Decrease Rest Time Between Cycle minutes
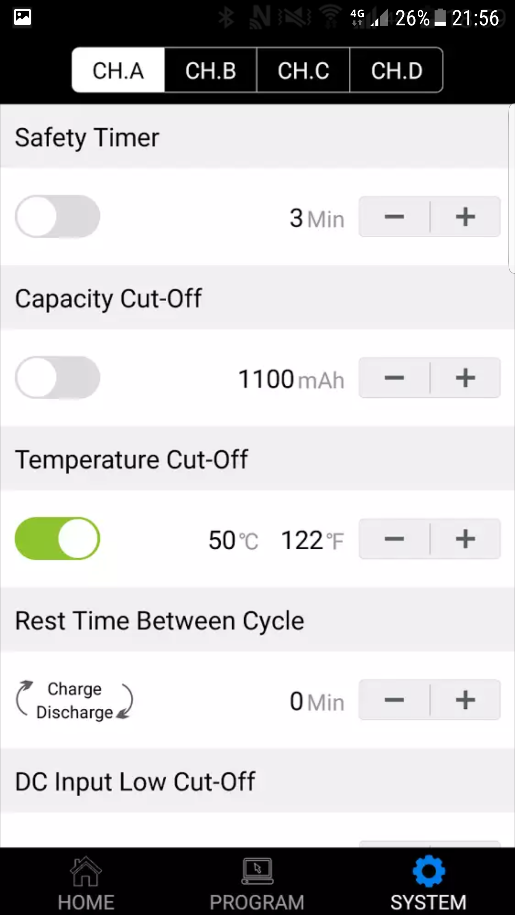 click(x=394, y=700)
